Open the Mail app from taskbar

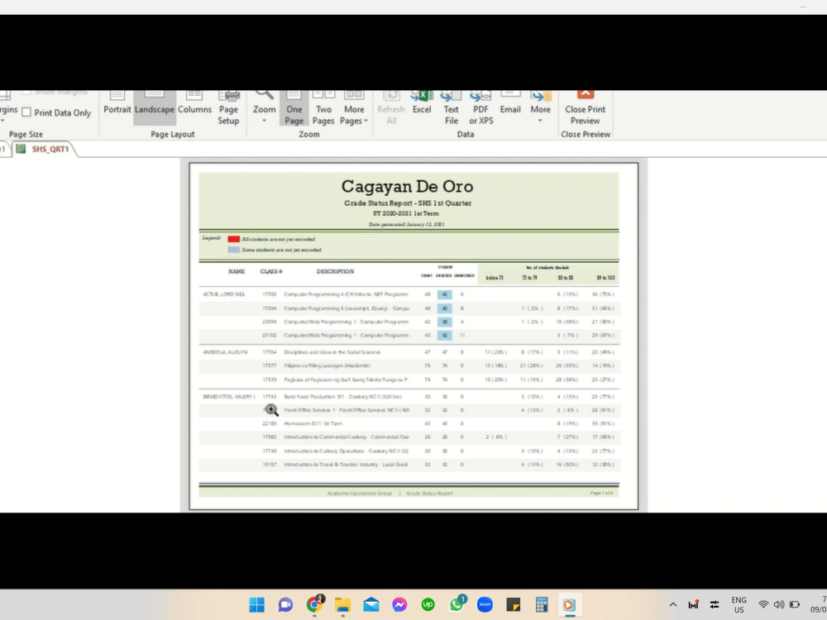(x=371, y=605)
